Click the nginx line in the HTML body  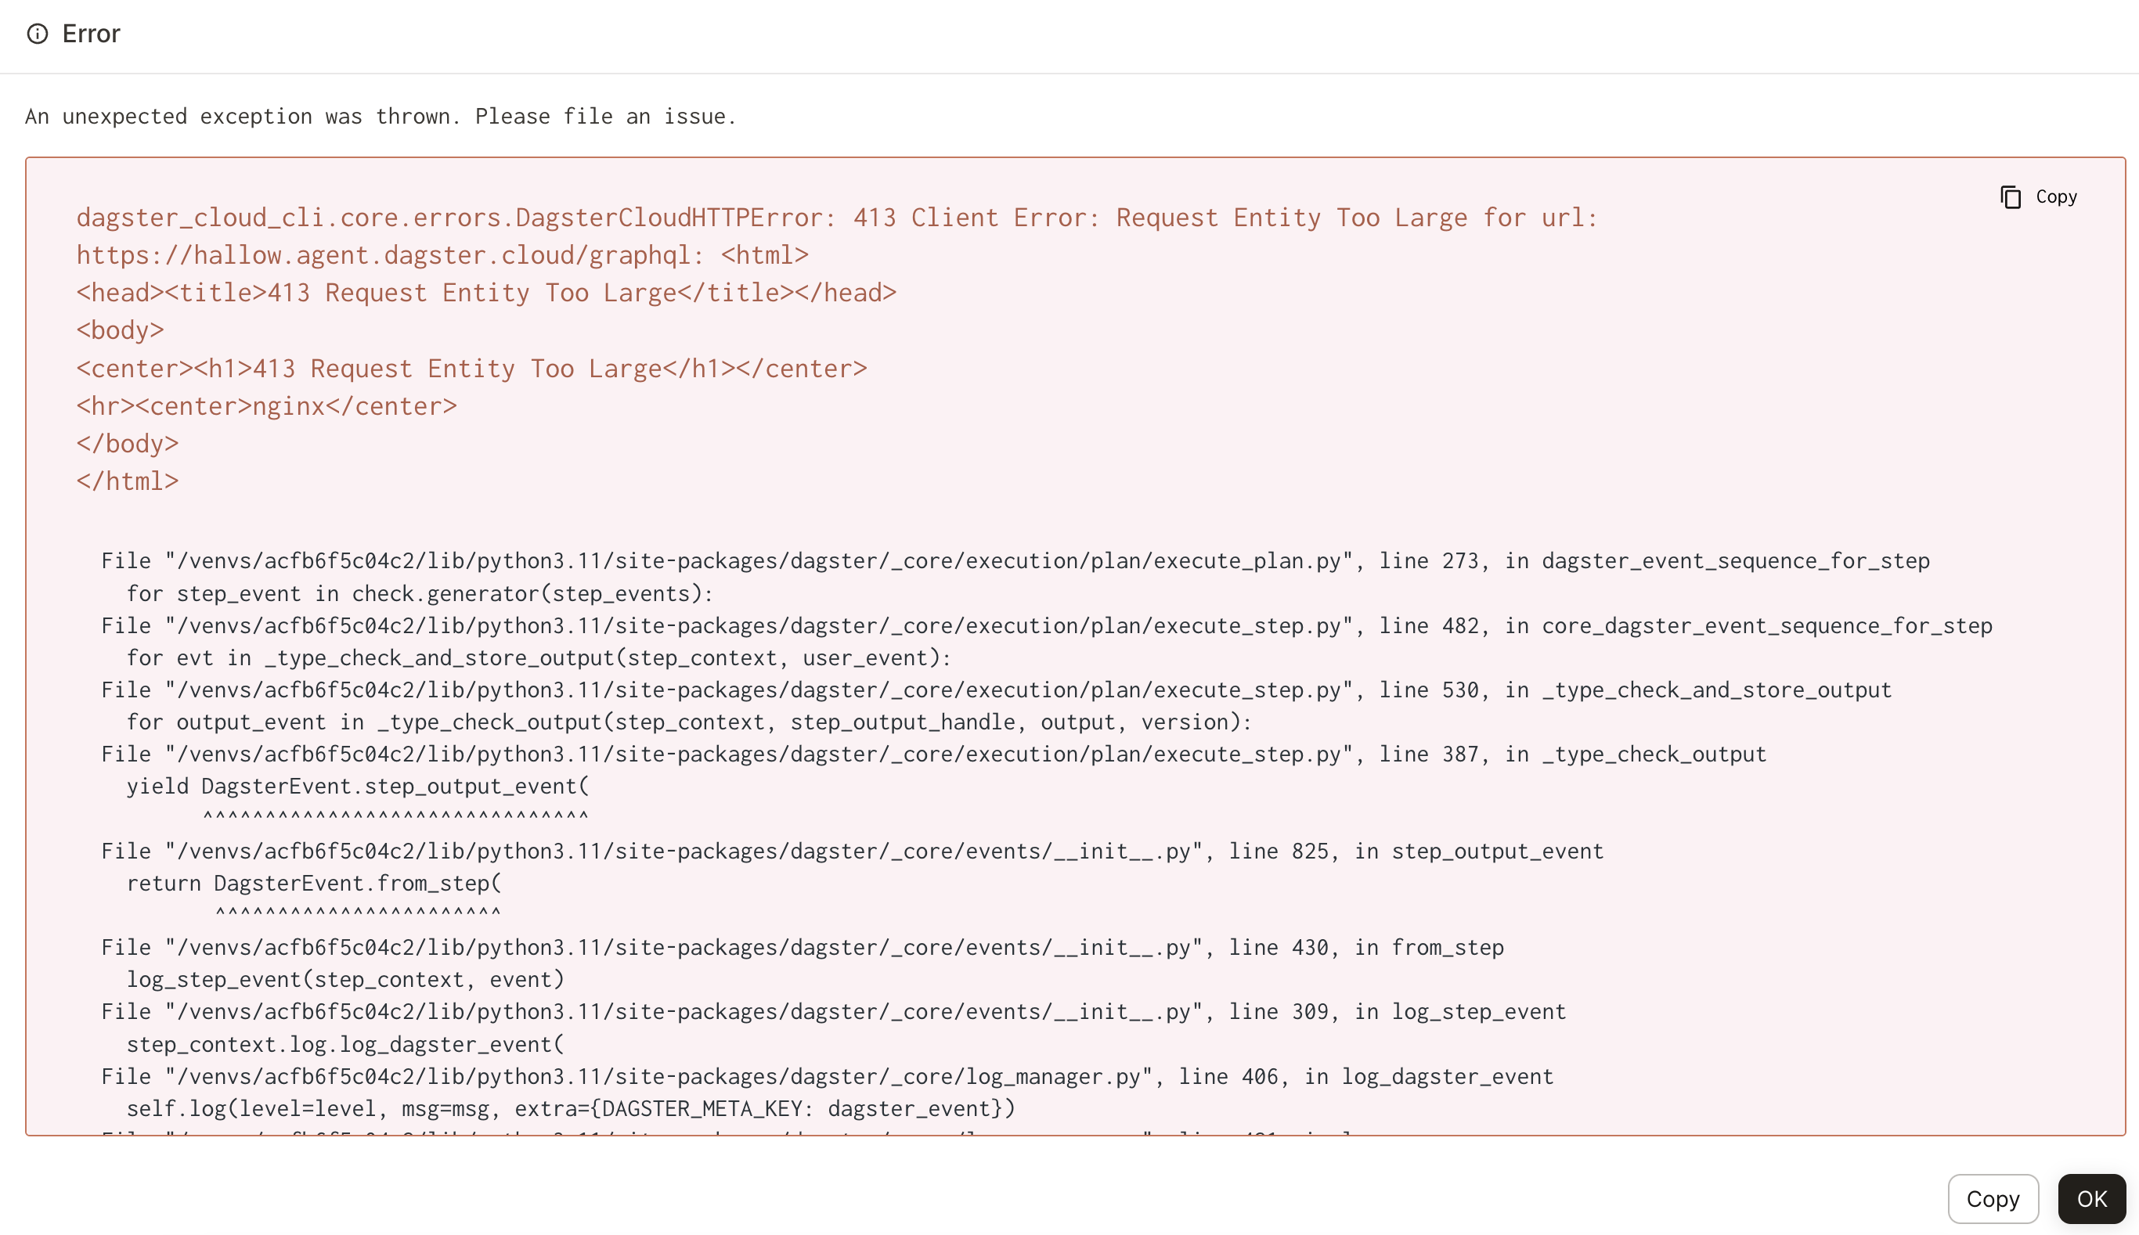pos(265,405)
